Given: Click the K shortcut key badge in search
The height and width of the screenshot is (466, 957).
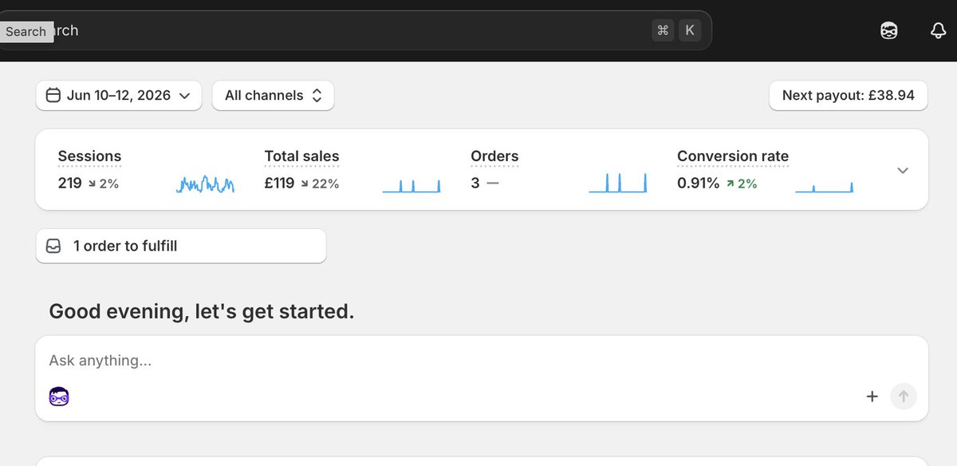Looking at the screenshot, I should point(689,30).
